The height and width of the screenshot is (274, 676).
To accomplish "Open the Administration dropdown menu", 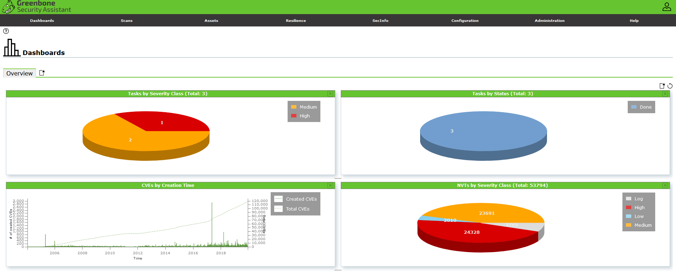I will pos(549,20).
